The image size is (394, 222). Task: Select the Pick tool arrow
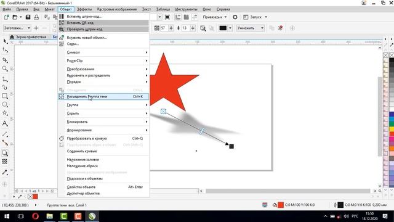[5, 41]
